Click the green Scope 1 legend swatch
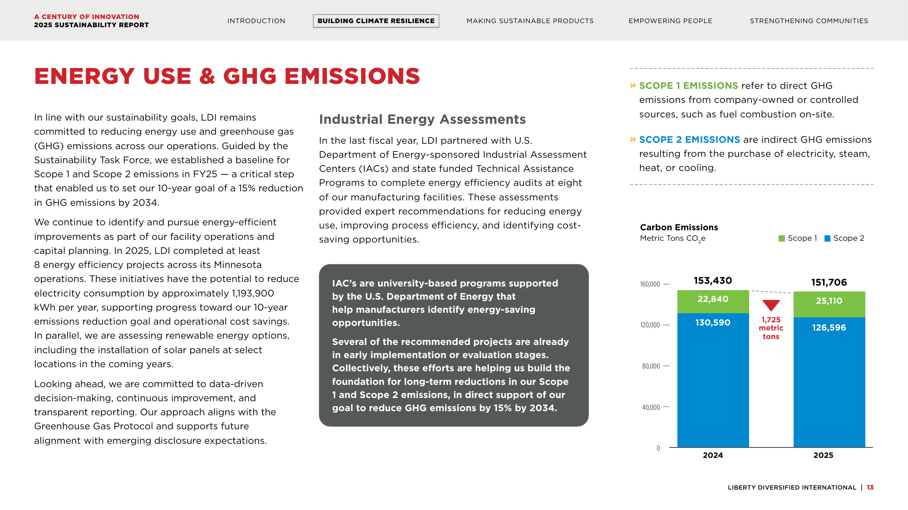 (781, 238)
